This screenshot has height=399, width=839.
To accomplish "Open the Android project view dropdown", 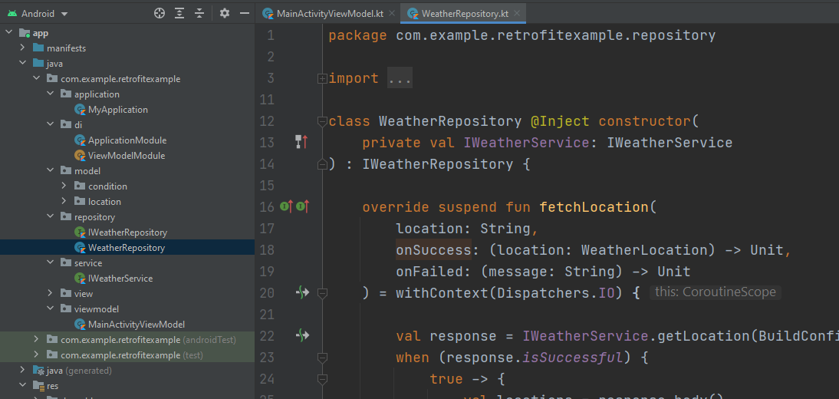I will [x=38, y=13].
